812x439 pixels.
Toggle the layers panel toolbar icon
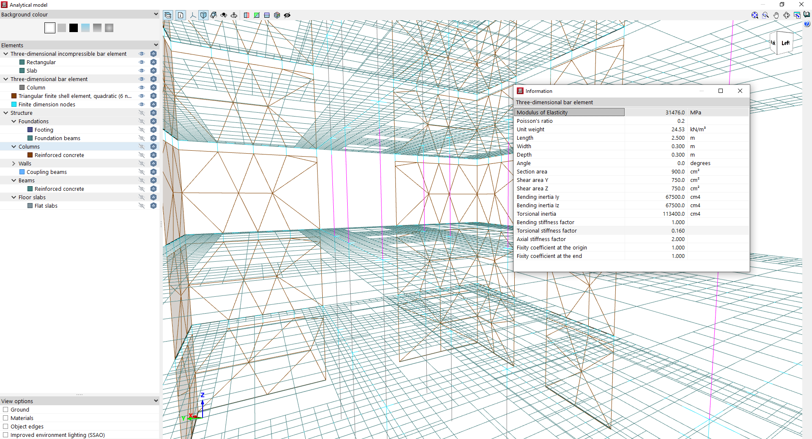(x=168, y=15)
